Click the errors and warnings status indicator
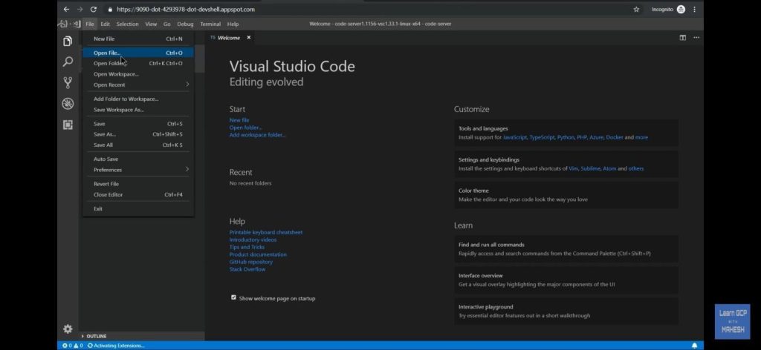The width and height of the screenshot is (761, 350). point(72,346)
